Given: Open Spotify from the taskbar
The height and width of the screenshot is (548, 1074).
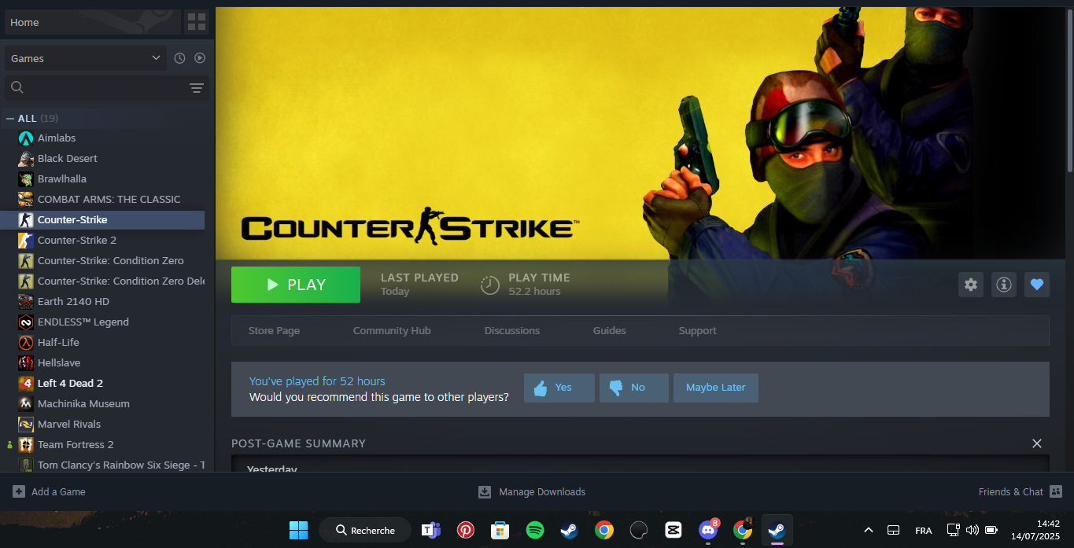Looking at the screenshot, I should click(x=535, y=530).
